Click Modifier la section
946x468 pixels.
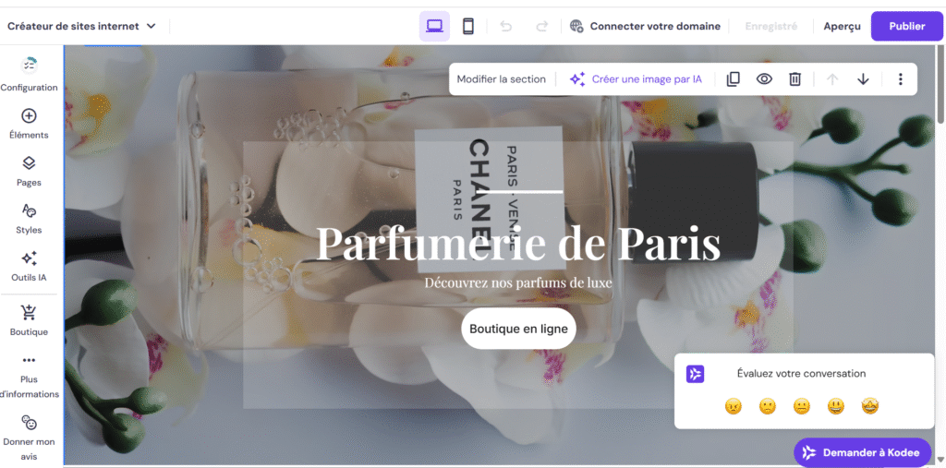(x=502, y=79)
